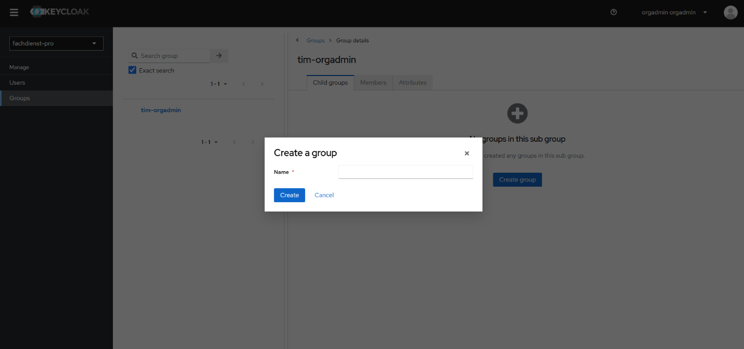Click top pagination next page arrow

(x=262, y=84)
